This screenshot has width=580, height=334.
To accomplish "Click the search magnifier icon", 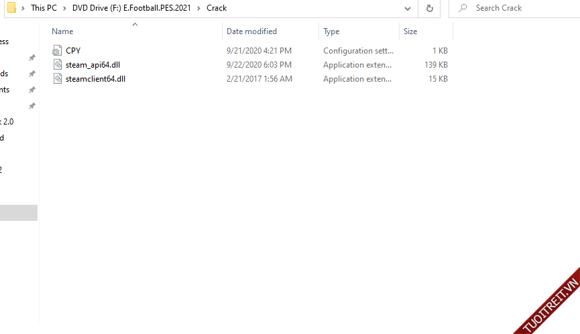I will point(463,8).
